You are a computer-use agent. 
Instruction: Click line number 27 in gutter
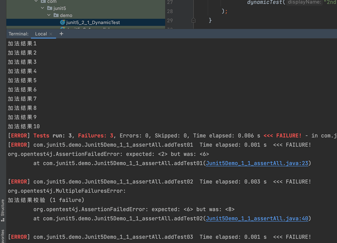pos(170,2)
